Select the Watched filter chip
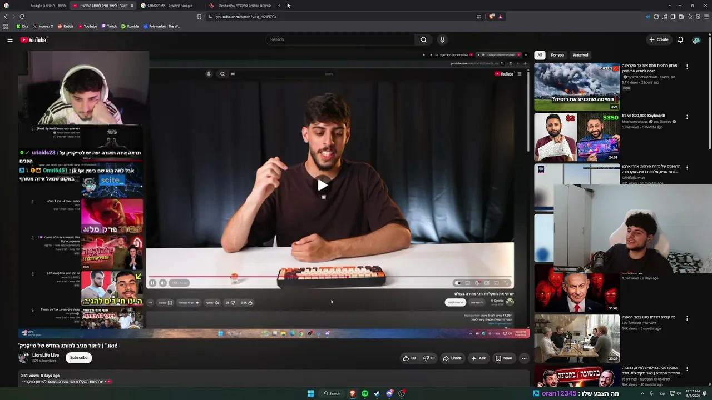The width and height of the screenshot is (712, 400). (x=580, y=55)
